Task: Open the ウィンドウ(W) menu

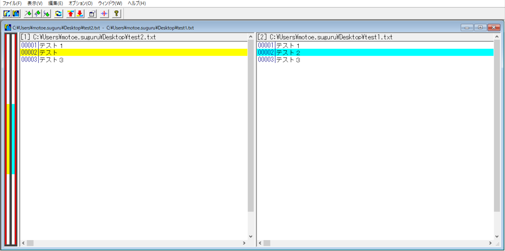Action: tap(110, 3)
